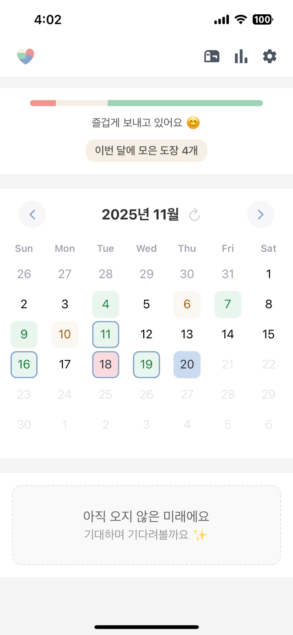Select today's date 20
293x635 pixels.
[x=187, y=364]
